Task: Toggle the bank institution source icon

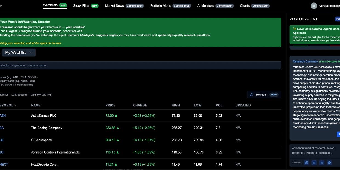Action: 314,163
